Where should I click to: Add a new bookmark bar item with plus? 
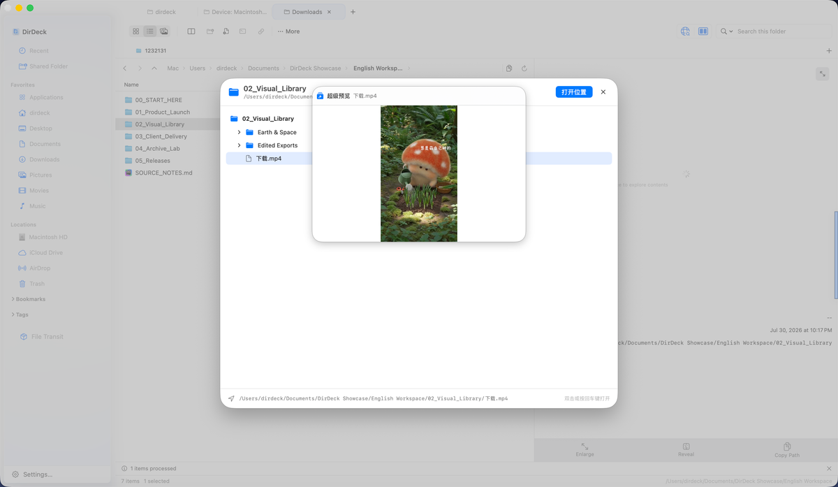829,50
